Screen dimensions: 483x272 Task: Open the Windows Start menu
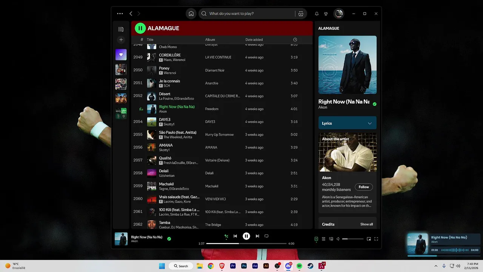pos(162,266)
